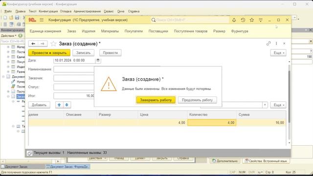Image resolution: width=313 pixels, height=176 pixels.
Task: Open Отладка menu in Configurator
Action: [x=66, y=11]
